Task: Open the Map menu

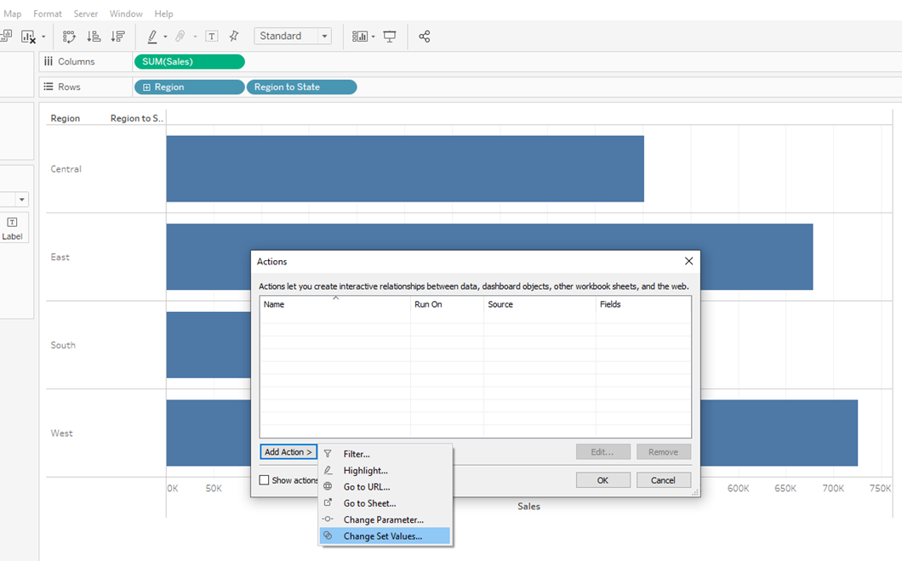Action: (x=13, y=14)
